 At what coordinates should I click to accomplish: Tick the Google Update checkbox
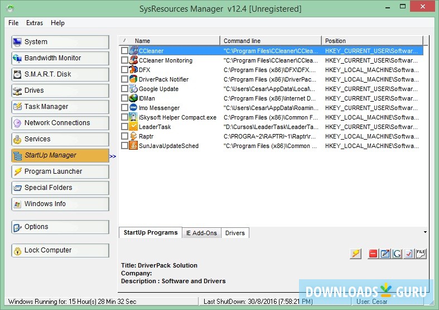tap(124, 89)
